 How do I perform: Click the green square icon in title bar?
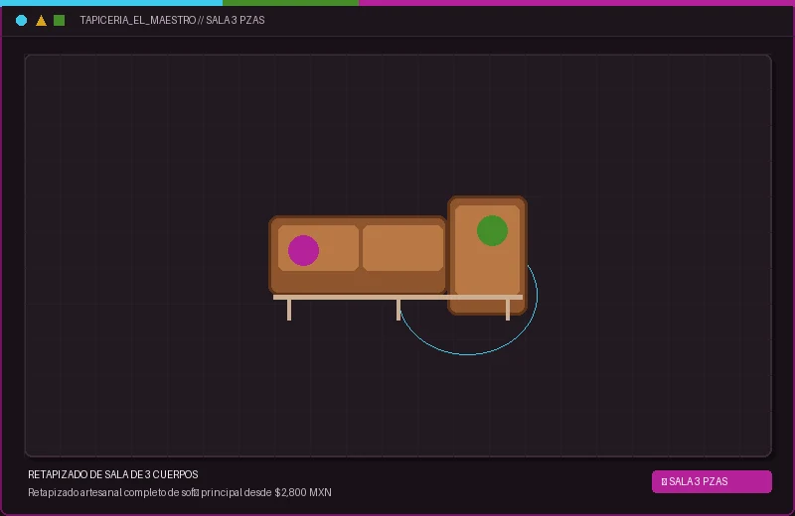point(60,20)
